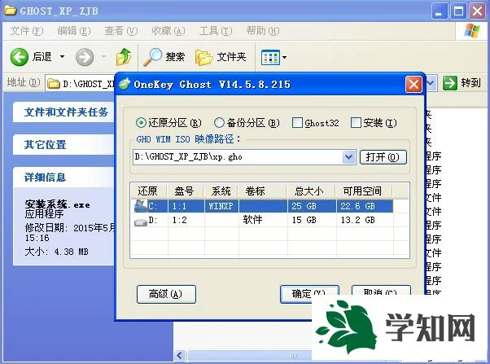The width and height of the screenshot is (490, 364).
Task: Click the Disk Number (盘号) column header
Action: pos(186,191)
